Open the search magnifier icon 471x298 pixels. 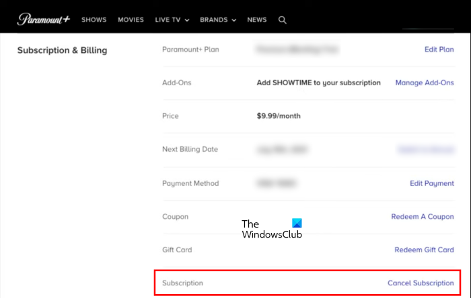(283, 20)
